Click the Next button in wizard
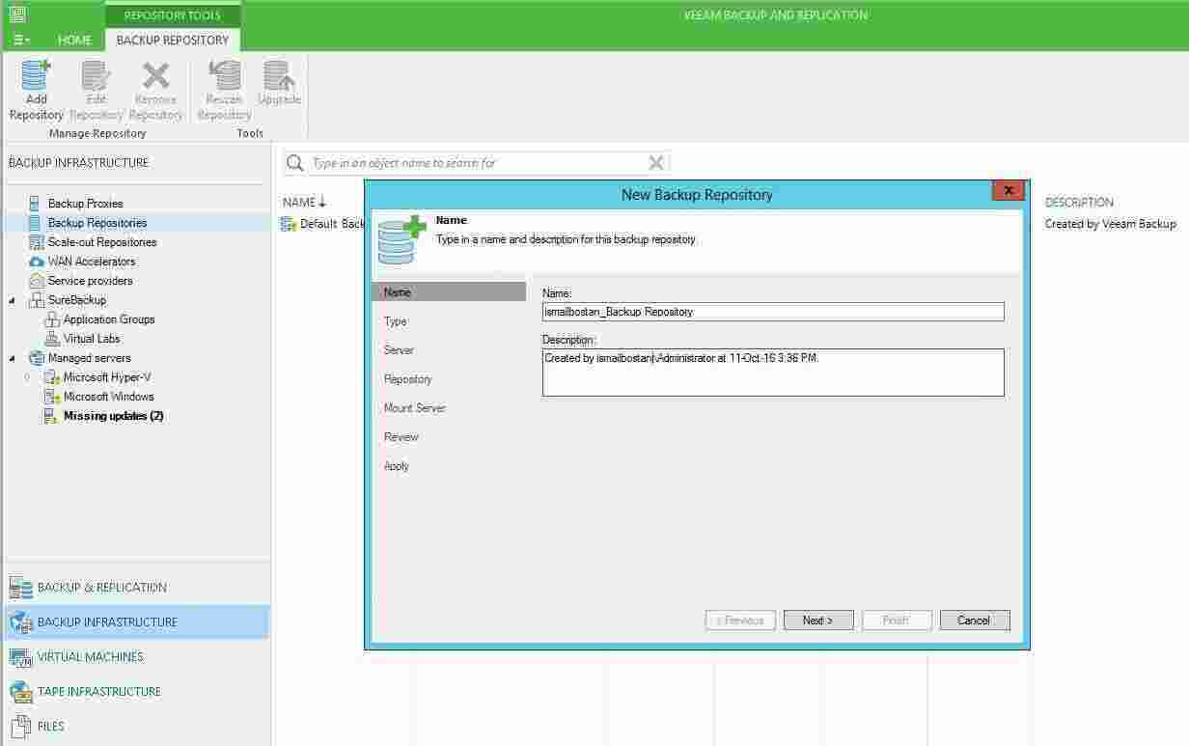This screenshot has height=746, width=1189. pyautogui.click(x=817, y=621)
